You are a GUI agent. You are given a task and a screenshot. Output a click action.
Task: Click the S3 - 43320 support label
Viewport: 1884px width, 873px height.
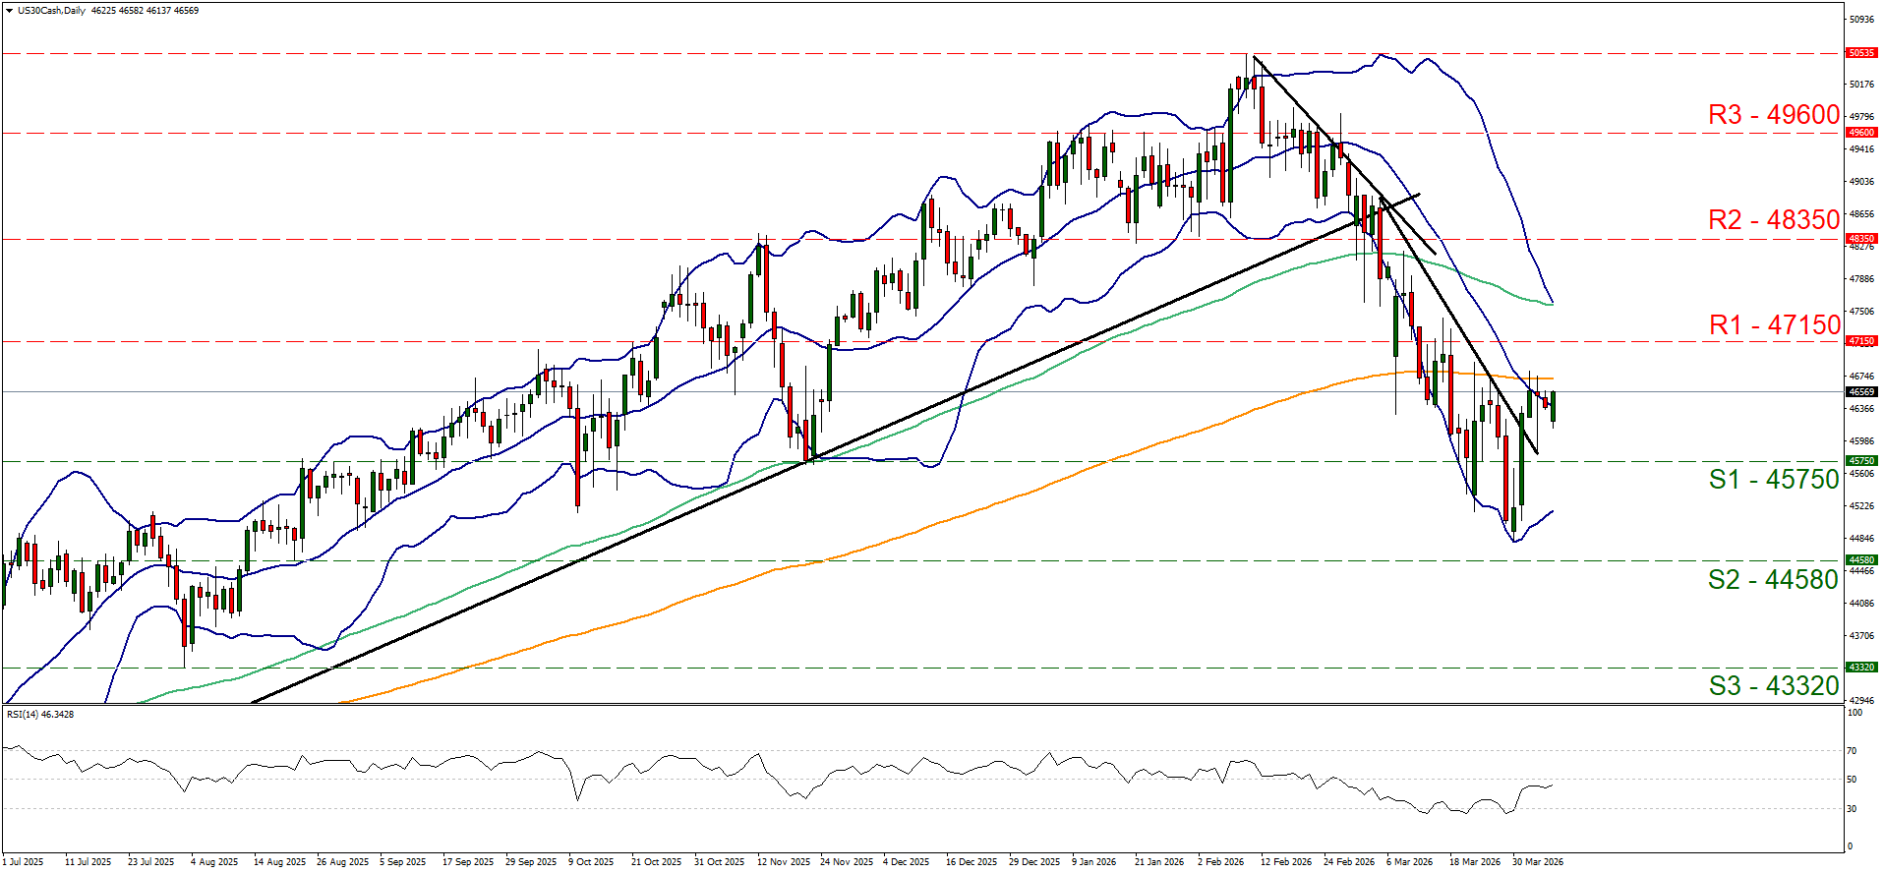1773,686
